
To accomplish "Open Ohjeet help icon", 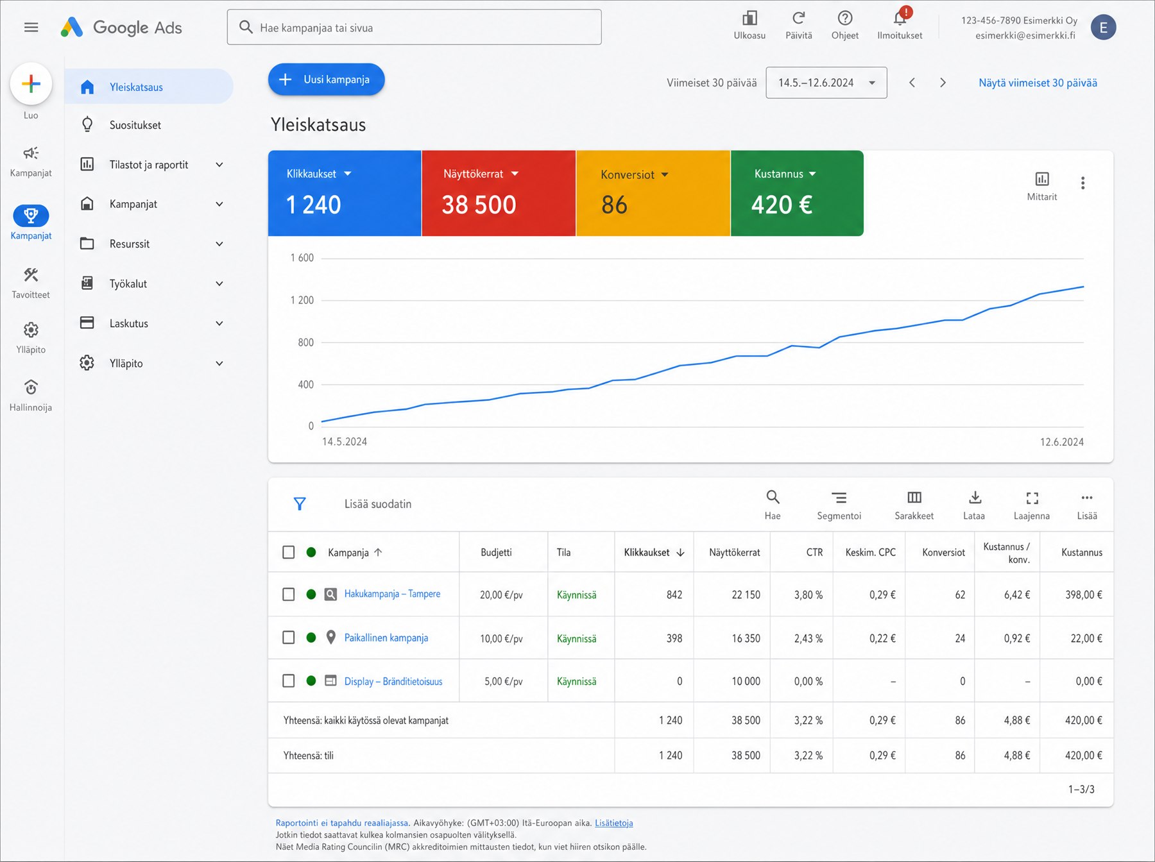I will [x=845, y=18].
